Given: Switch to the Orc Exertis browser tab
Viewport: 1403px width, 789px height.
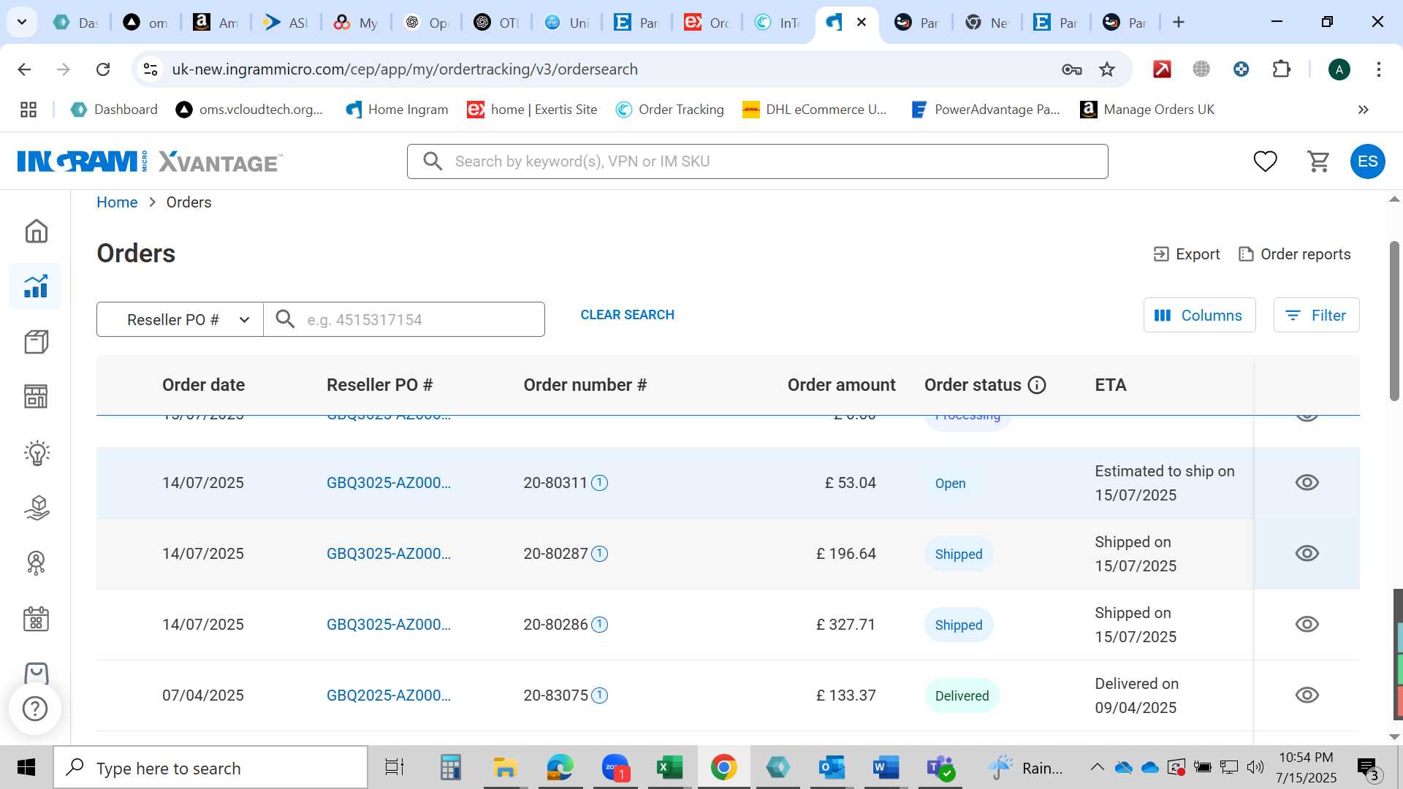Looking at the screenshot, I should (x=707, y=23).
